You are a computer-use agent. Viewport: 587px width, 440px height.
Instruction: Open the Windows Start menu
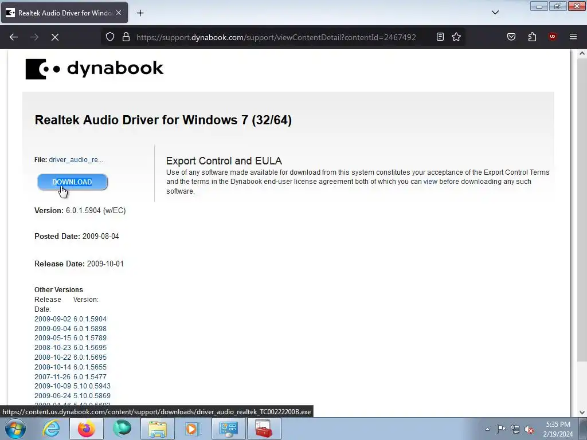coord(15,429)
